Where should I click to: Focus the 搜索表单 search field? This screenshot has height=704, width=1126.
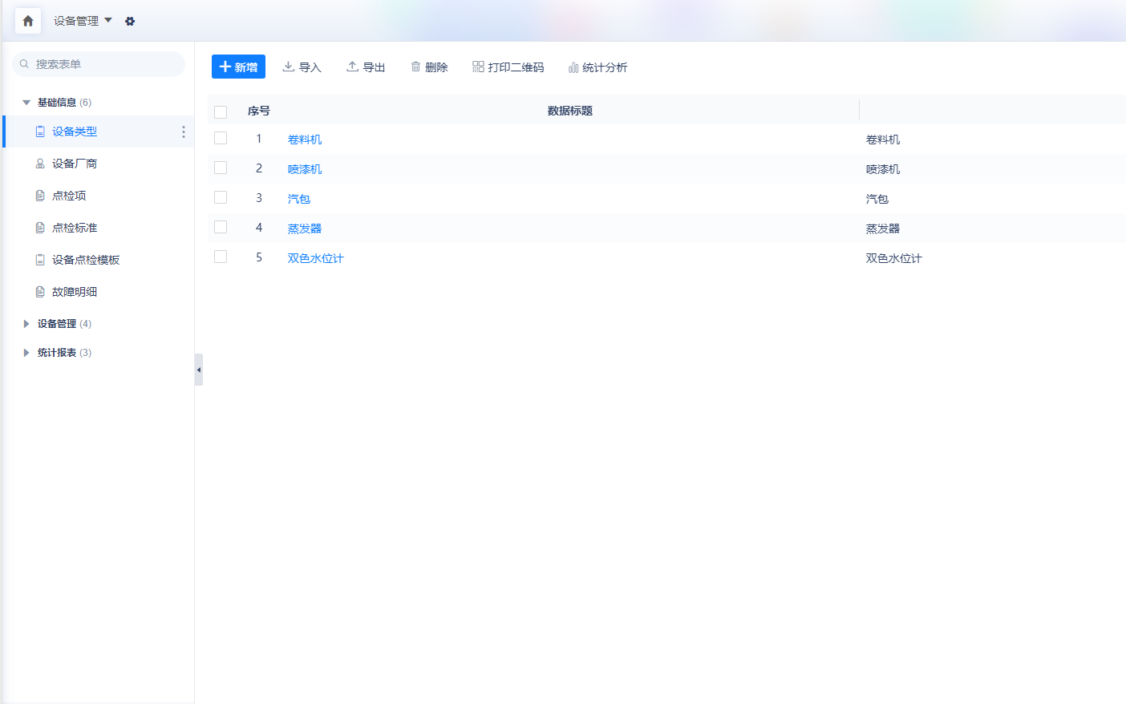click(x=99, y=64)
